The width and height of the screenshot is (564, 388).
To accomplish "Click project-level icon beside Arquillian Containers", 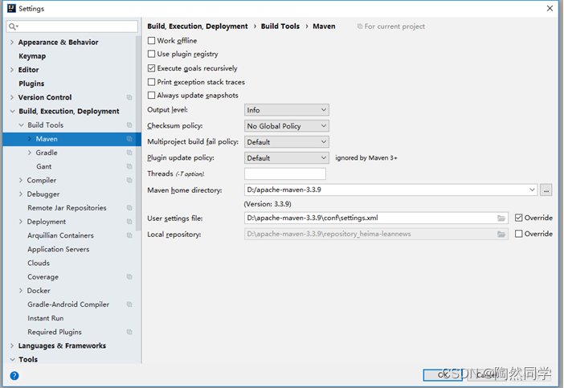I will [129, 235].
